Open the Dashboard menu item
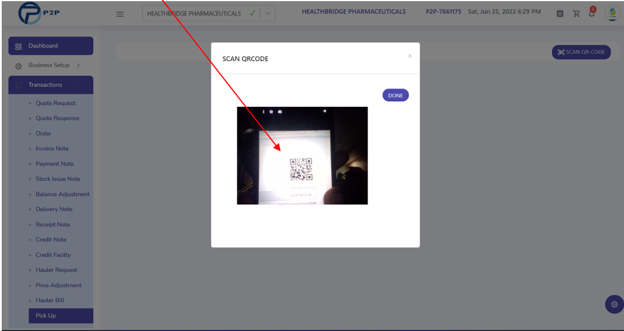 tap(51, 46)
